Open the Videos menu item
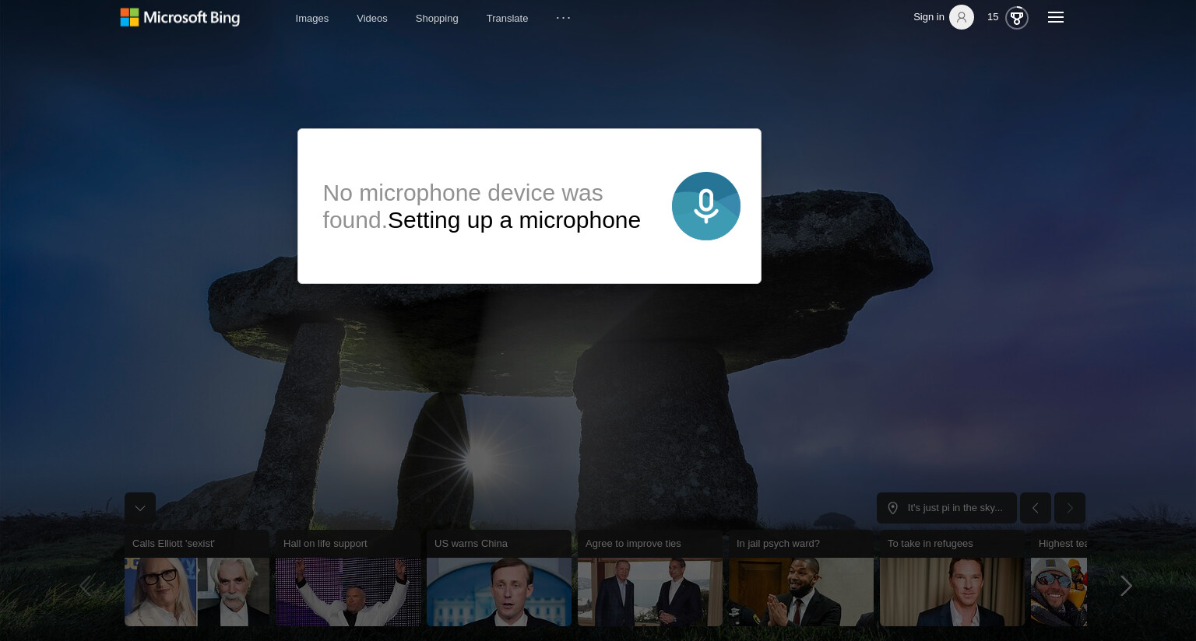1196x641 pixels. [x=372, y=18]
